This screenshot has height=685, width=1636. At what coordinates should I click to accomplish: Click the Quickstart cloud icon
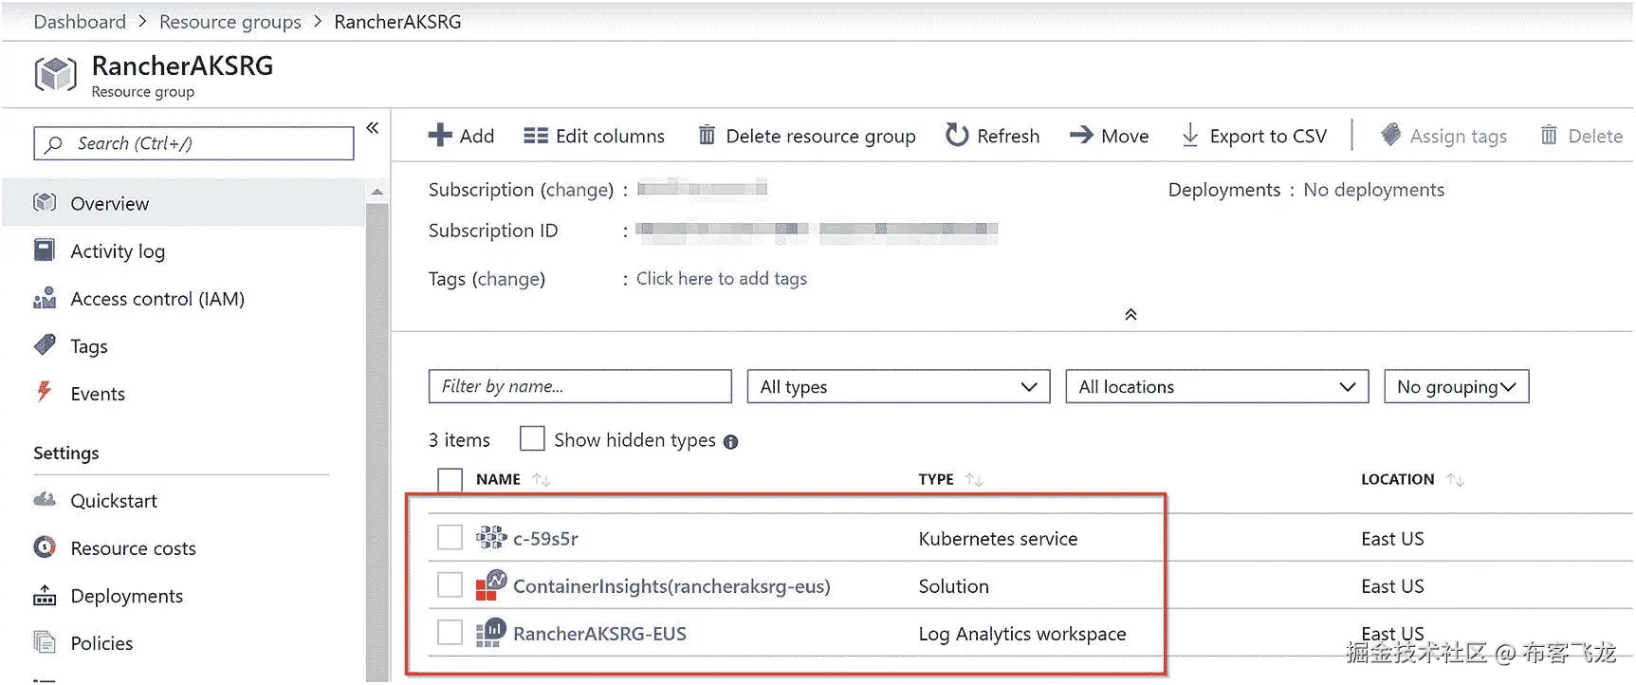click(45, 499)
